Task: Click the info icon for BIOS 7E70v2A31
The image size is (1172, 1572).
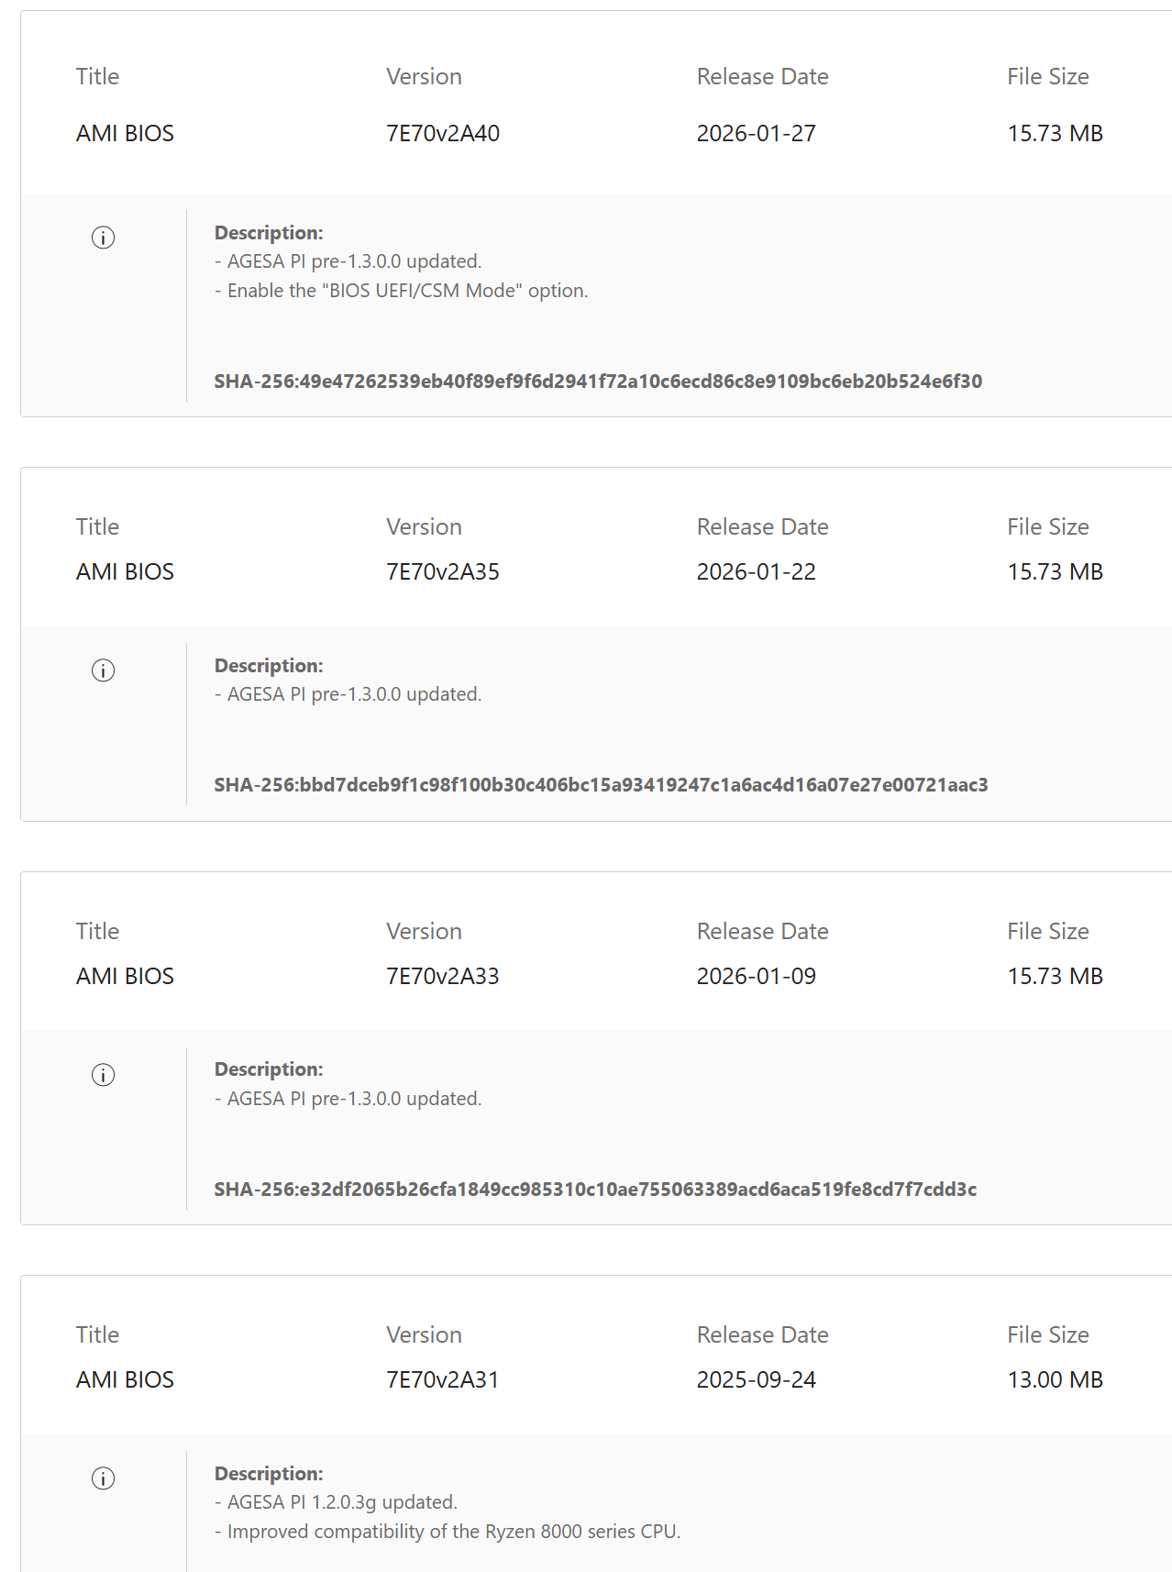Action: click(103, 1478)
